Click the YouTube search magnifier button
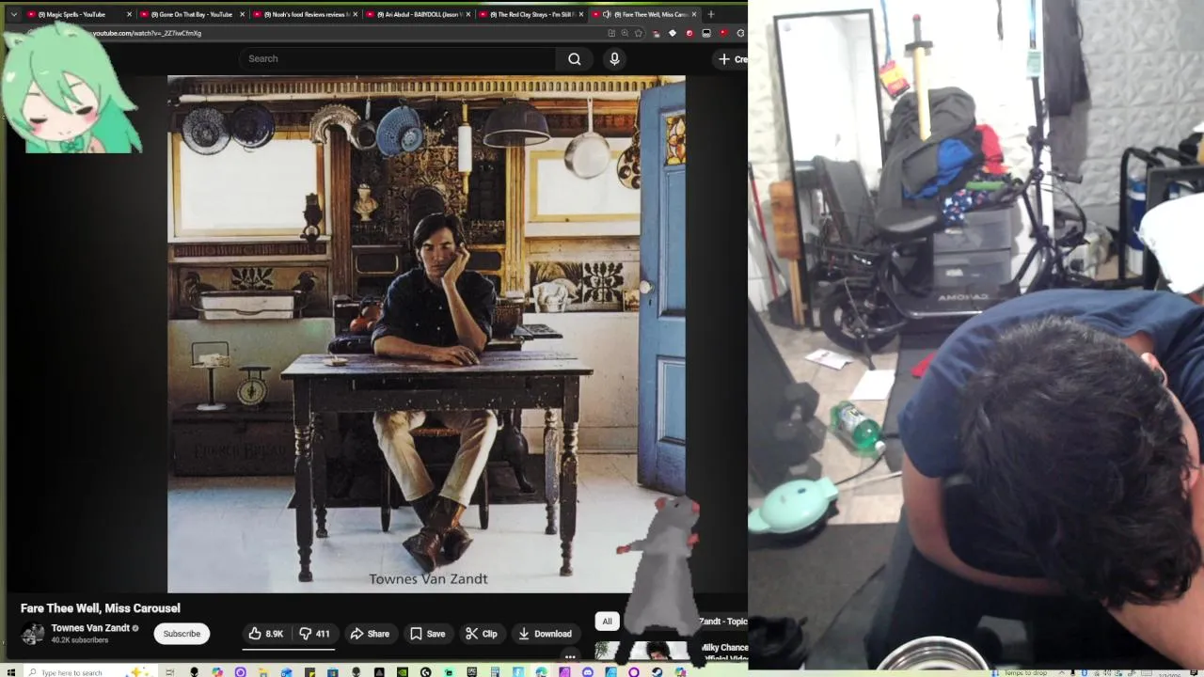The height and width of the screenshot is (677, 1204). pyautogui.click(x=575, y=58)
